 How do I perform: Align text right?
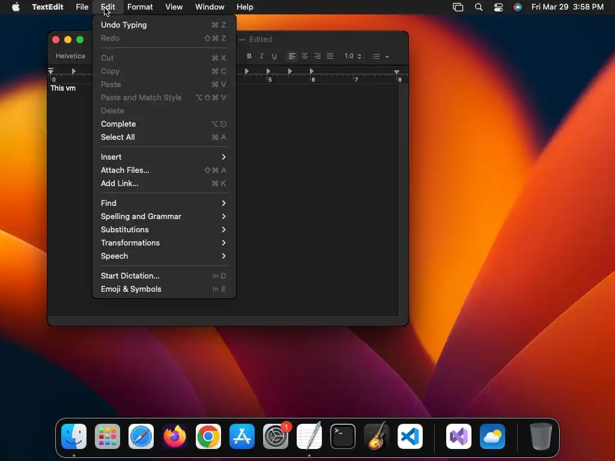(317, 56)
